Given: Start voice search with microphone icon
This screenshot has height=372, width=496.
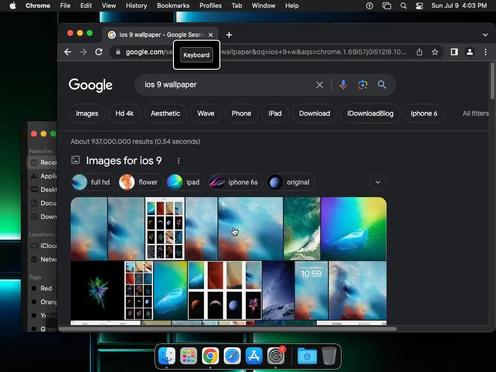Looking at the screenshot, I should (343, 85).
